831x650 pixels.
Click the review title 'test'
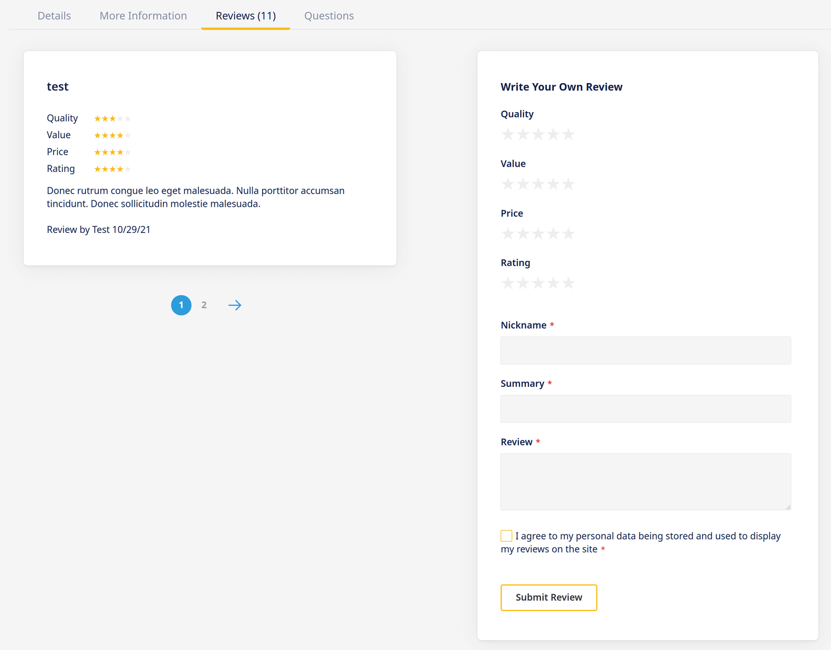click(58, 87)
